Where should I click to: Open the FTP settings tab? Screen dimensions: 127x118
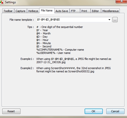[75, 11]
